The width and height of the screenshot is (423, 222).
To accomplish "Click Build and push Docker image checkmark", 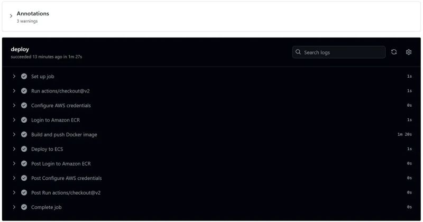I will tap(24, 134).
